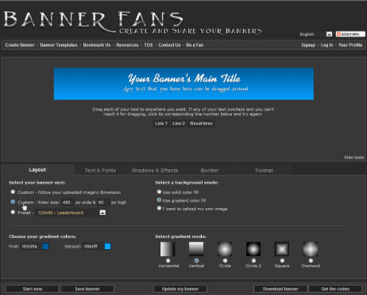367x295 pixels.
Task: Click the bookmark share icon button
Action: (351, 34)
